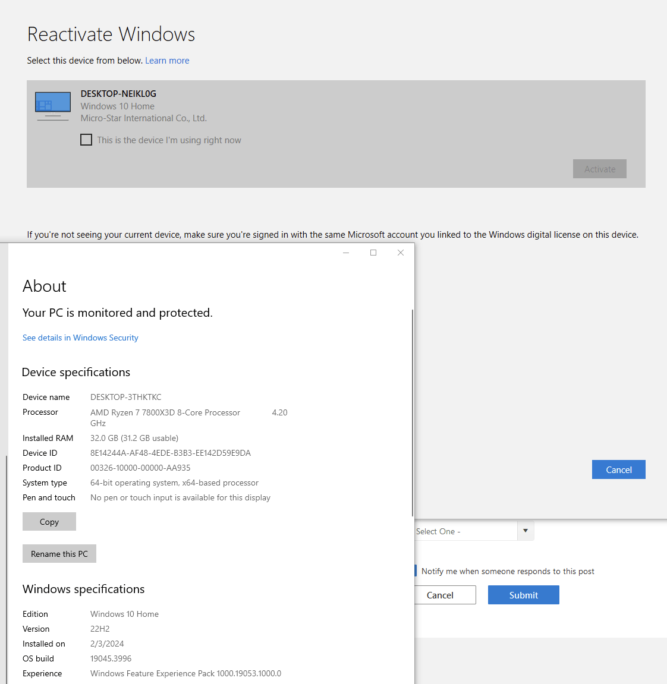Click Micro-Star International Co., Ltd. text
This screenshot has height=684, width=667.
pos(144,118)
